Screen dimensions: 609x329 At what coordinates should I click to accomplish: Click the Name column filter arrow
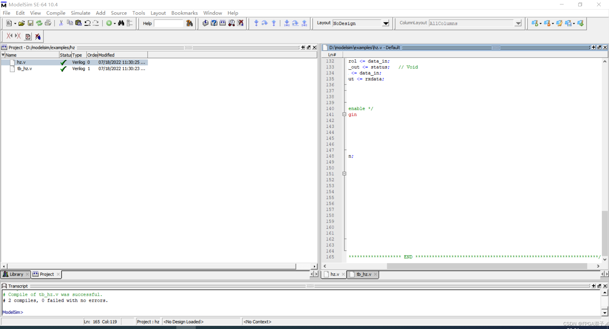point(3,55)
